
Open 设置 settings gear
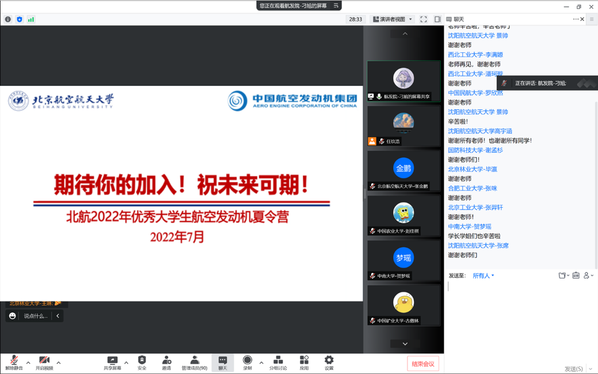tap(329, 362)
